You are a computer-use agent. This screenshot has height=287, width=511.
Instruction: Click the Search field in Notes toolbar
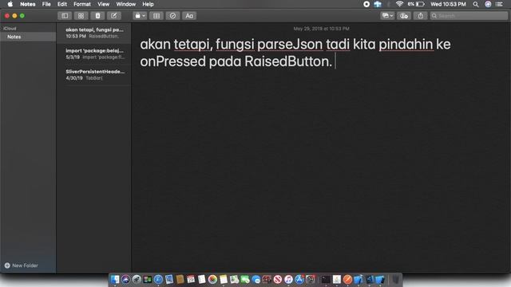click(x=469, y=16)
